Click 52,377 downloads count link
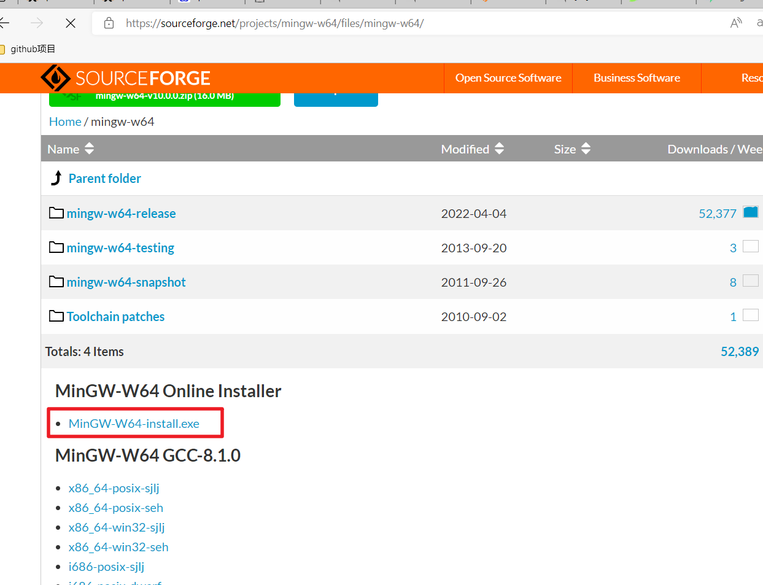The image size is (763, 585). pyautogui.click(x=718, y=214)
